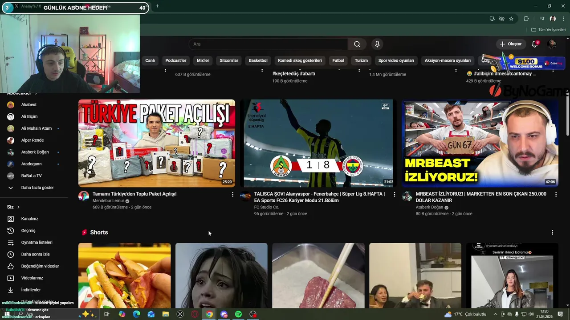
Task: Open options menu for Türkiye paket açılışı video
Action: coord(232,194)
